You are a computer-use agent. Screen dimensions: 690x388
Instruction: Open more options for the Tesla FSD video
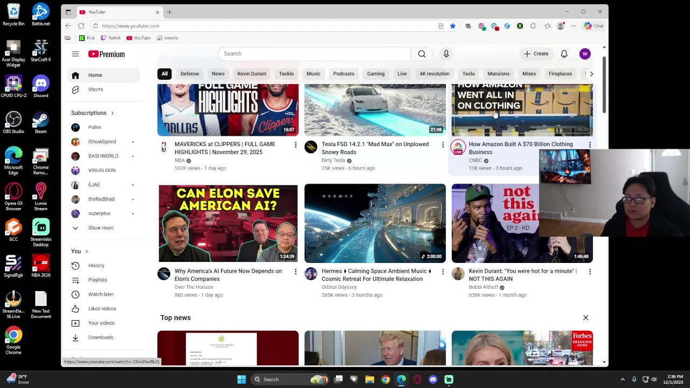pos(443,145)
